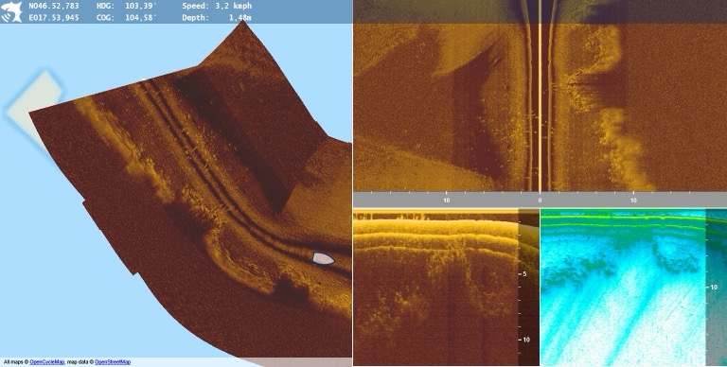The image size is (727, 367).
Task: Open the OpenCycleMap attribution link
Action: [46, 362]
